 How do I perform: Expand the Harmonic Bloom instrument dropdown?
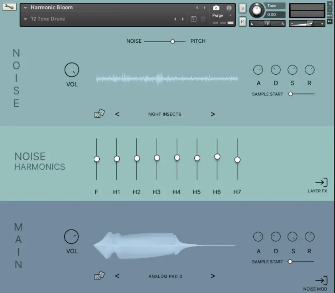(26, 8)
